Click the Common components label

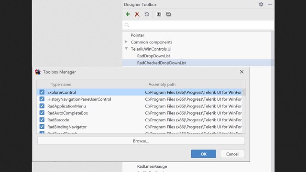[152, 42]
